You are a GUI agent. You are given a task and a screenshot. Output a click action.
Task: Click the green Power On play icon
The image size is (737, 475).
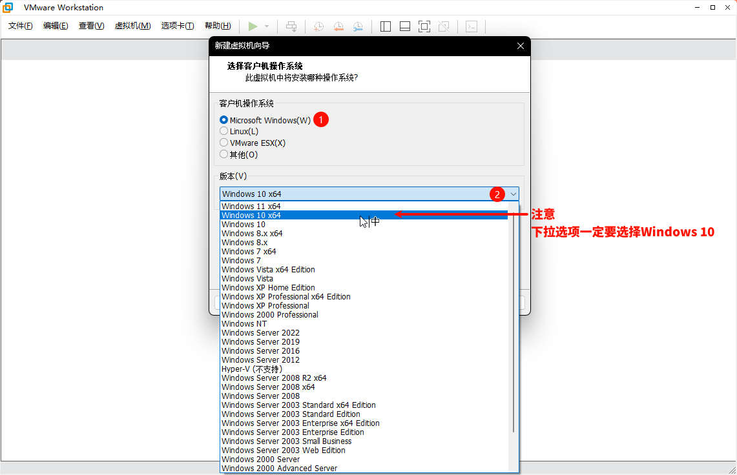[253, 26]
